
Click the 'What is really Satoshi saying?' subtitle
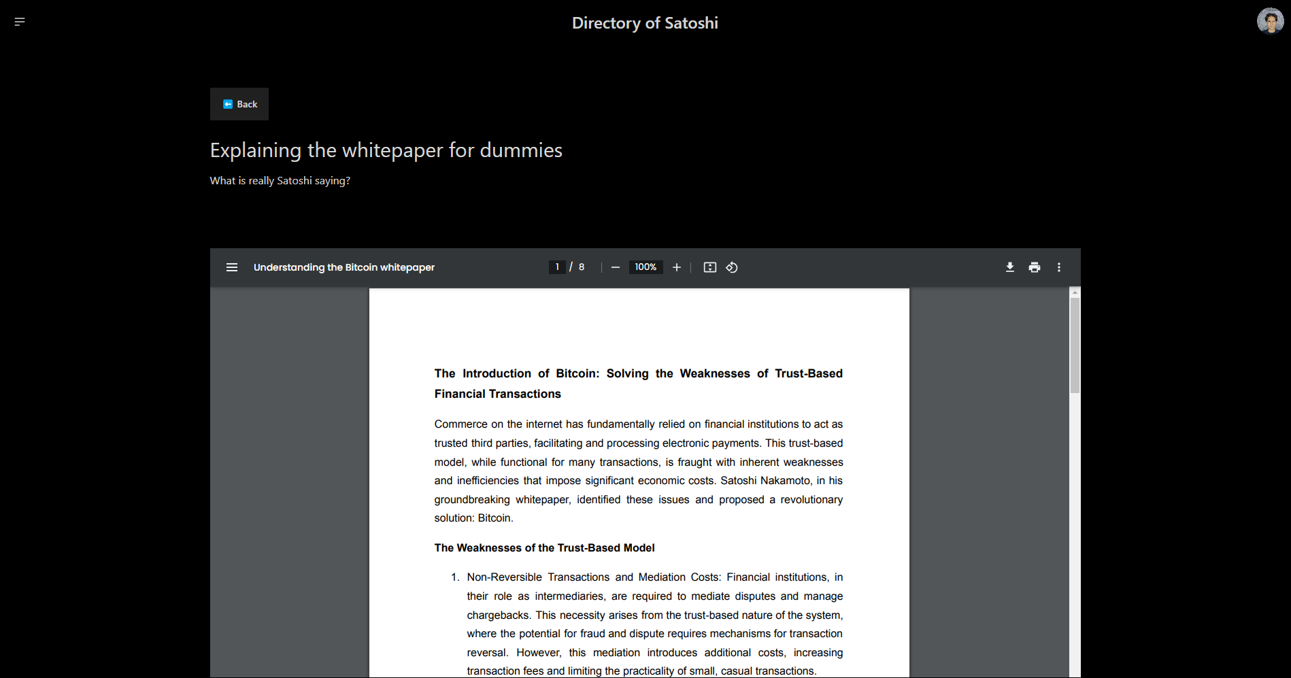tap(280, 181)
